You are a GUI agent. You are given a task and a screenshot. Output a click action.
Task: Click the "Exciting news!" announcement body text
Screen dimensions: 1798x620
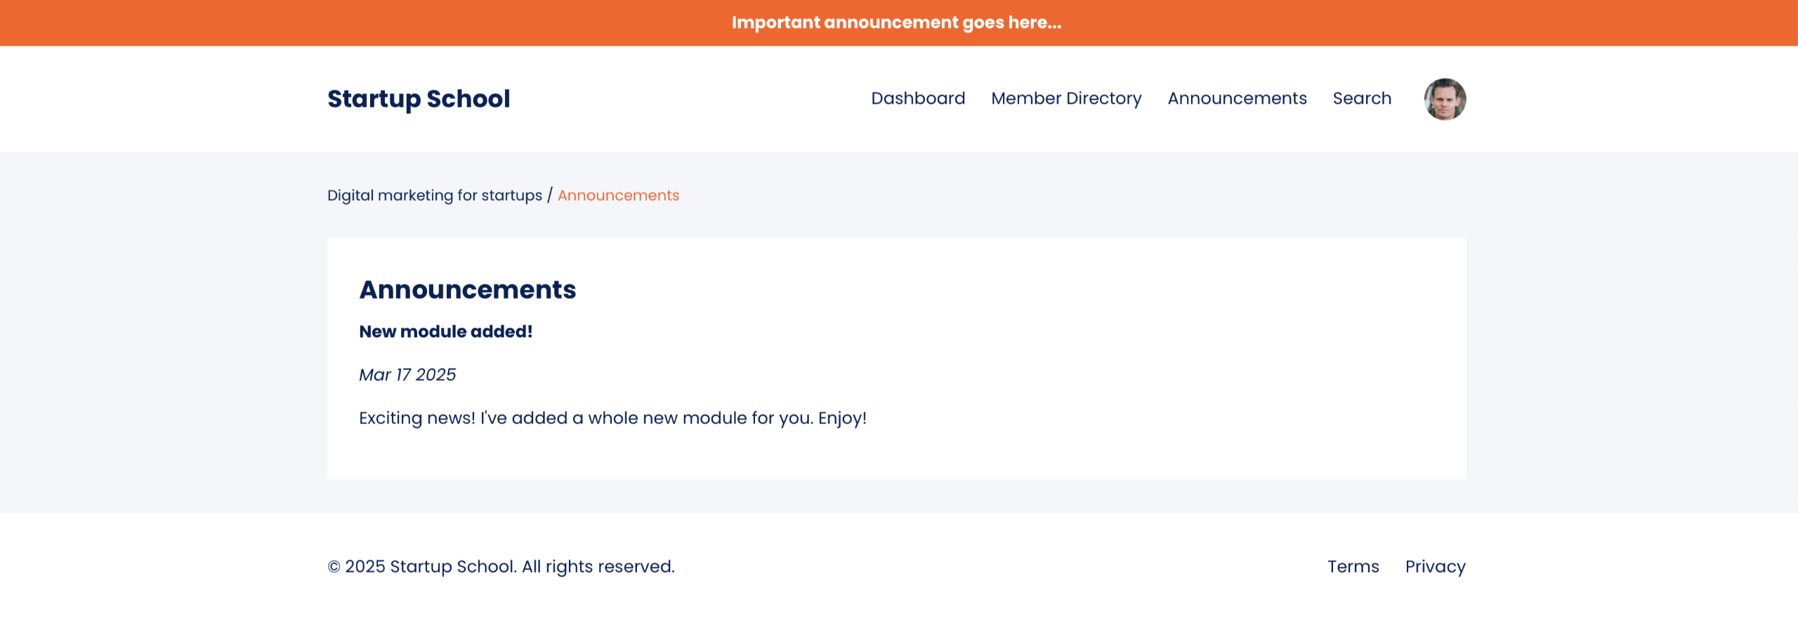(x=612, y=418)
